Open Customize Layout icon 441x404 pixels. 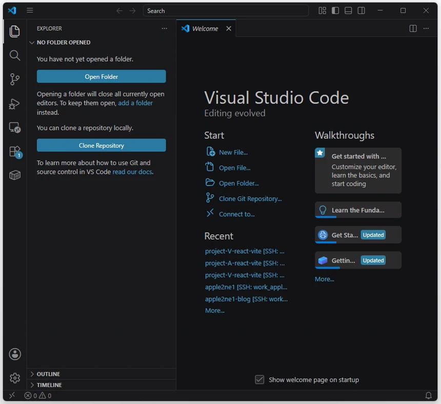tap(323, 11)
